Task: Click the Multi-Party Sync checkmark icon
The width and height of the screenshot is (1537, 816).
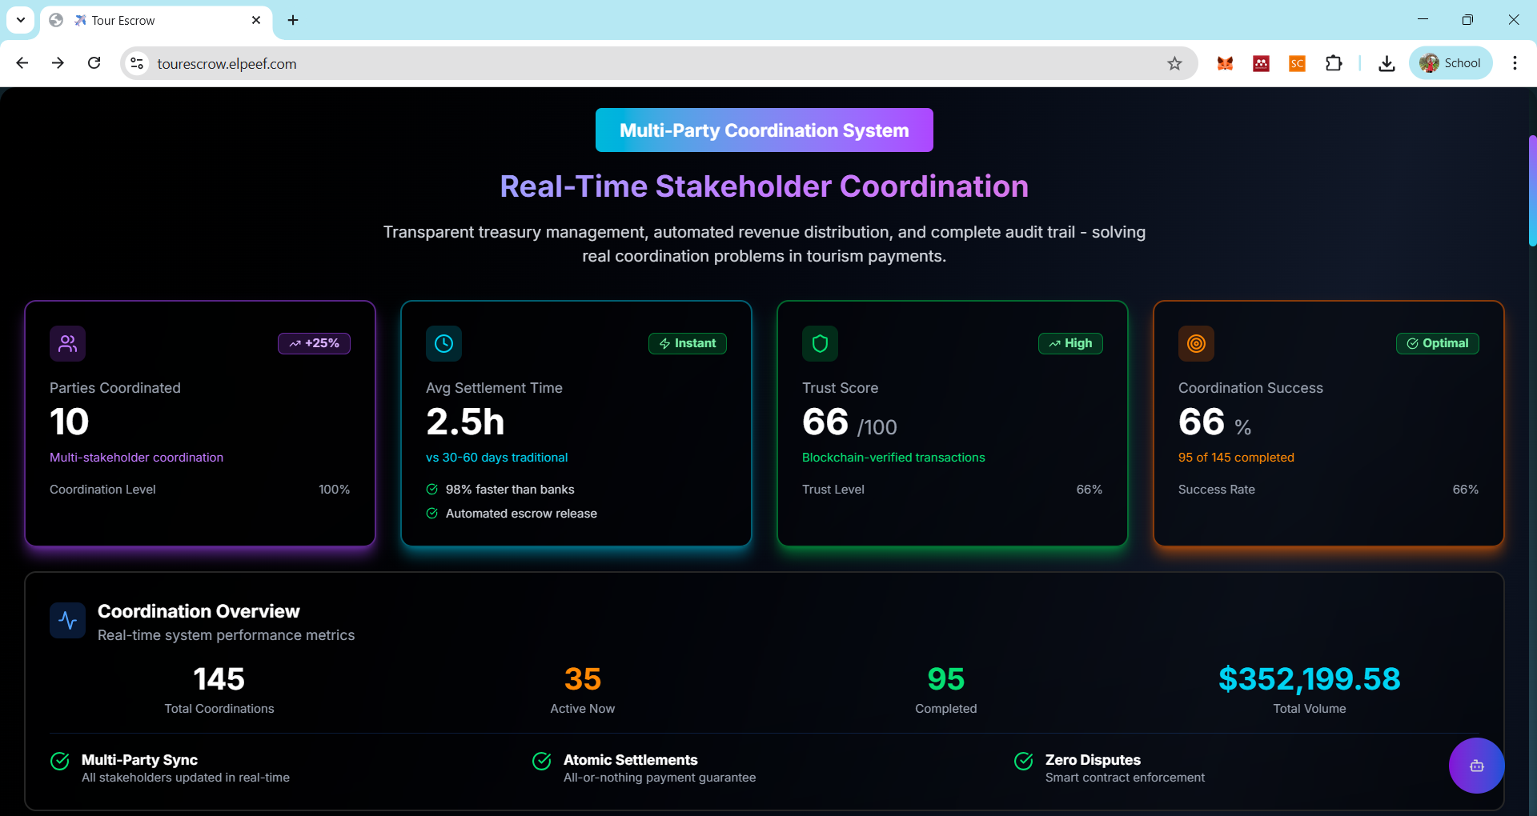Action: pos(60,761)
